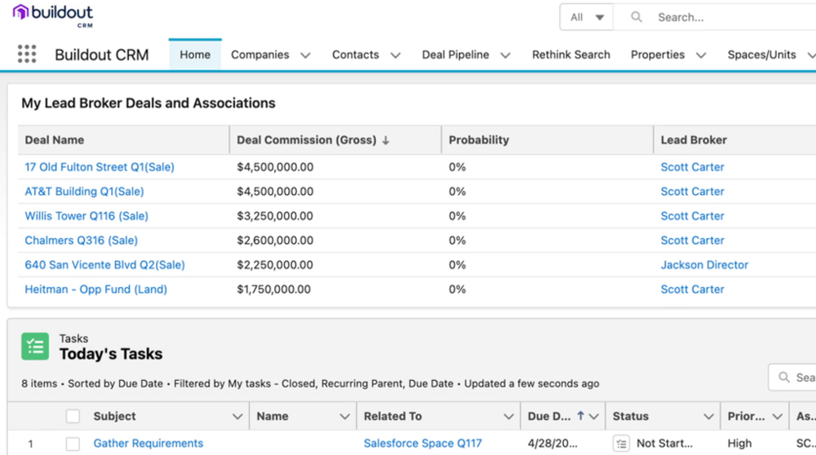Open the Gather Requirements task
This screenshot has width=816, height=455.
149,443
